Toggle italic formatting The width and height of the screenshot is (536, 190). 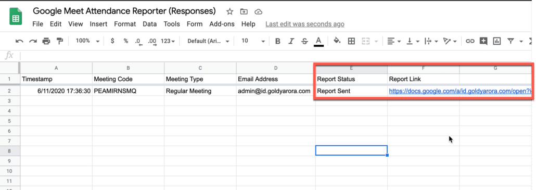pyautogui.click(x=291, y=41)
